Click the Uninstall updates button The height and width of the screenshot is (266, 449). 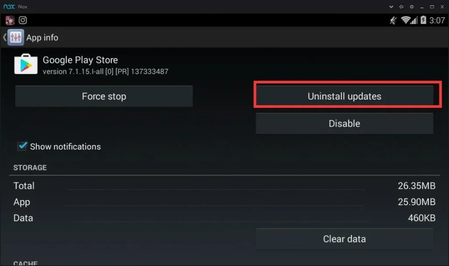point(345,96)
